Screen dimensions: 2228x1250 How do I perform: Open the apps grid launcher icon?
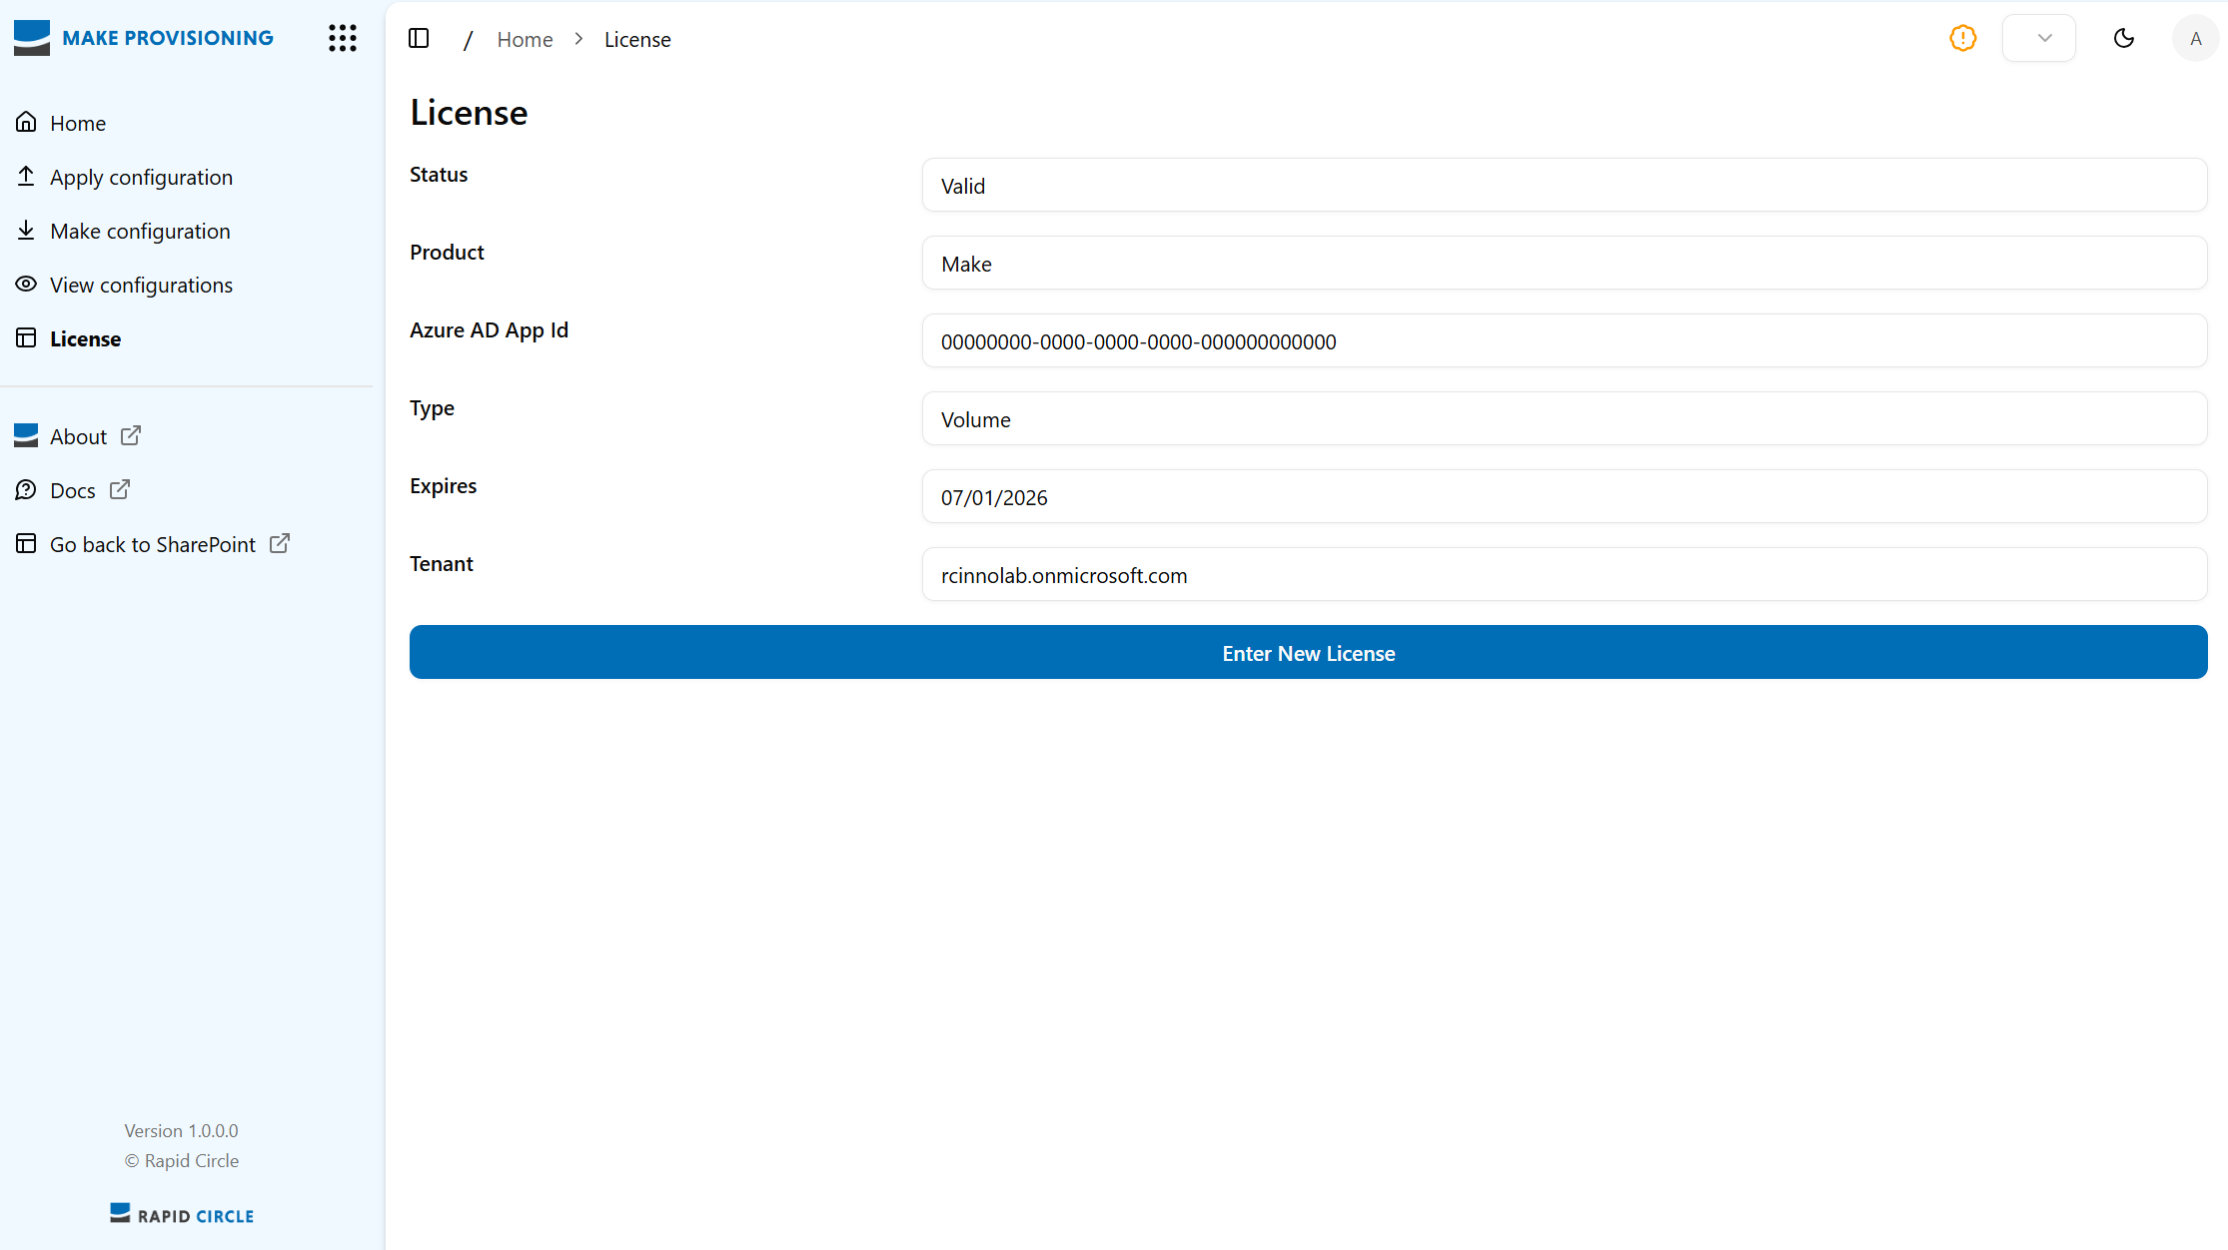point(343,38)
